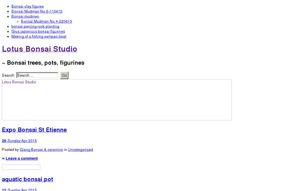Image resolution: width=287 pixels, height=191 pixels.
Task: Select the Bonsai Mudman No 4-220613 submenu item
Action: pos(46,21)
